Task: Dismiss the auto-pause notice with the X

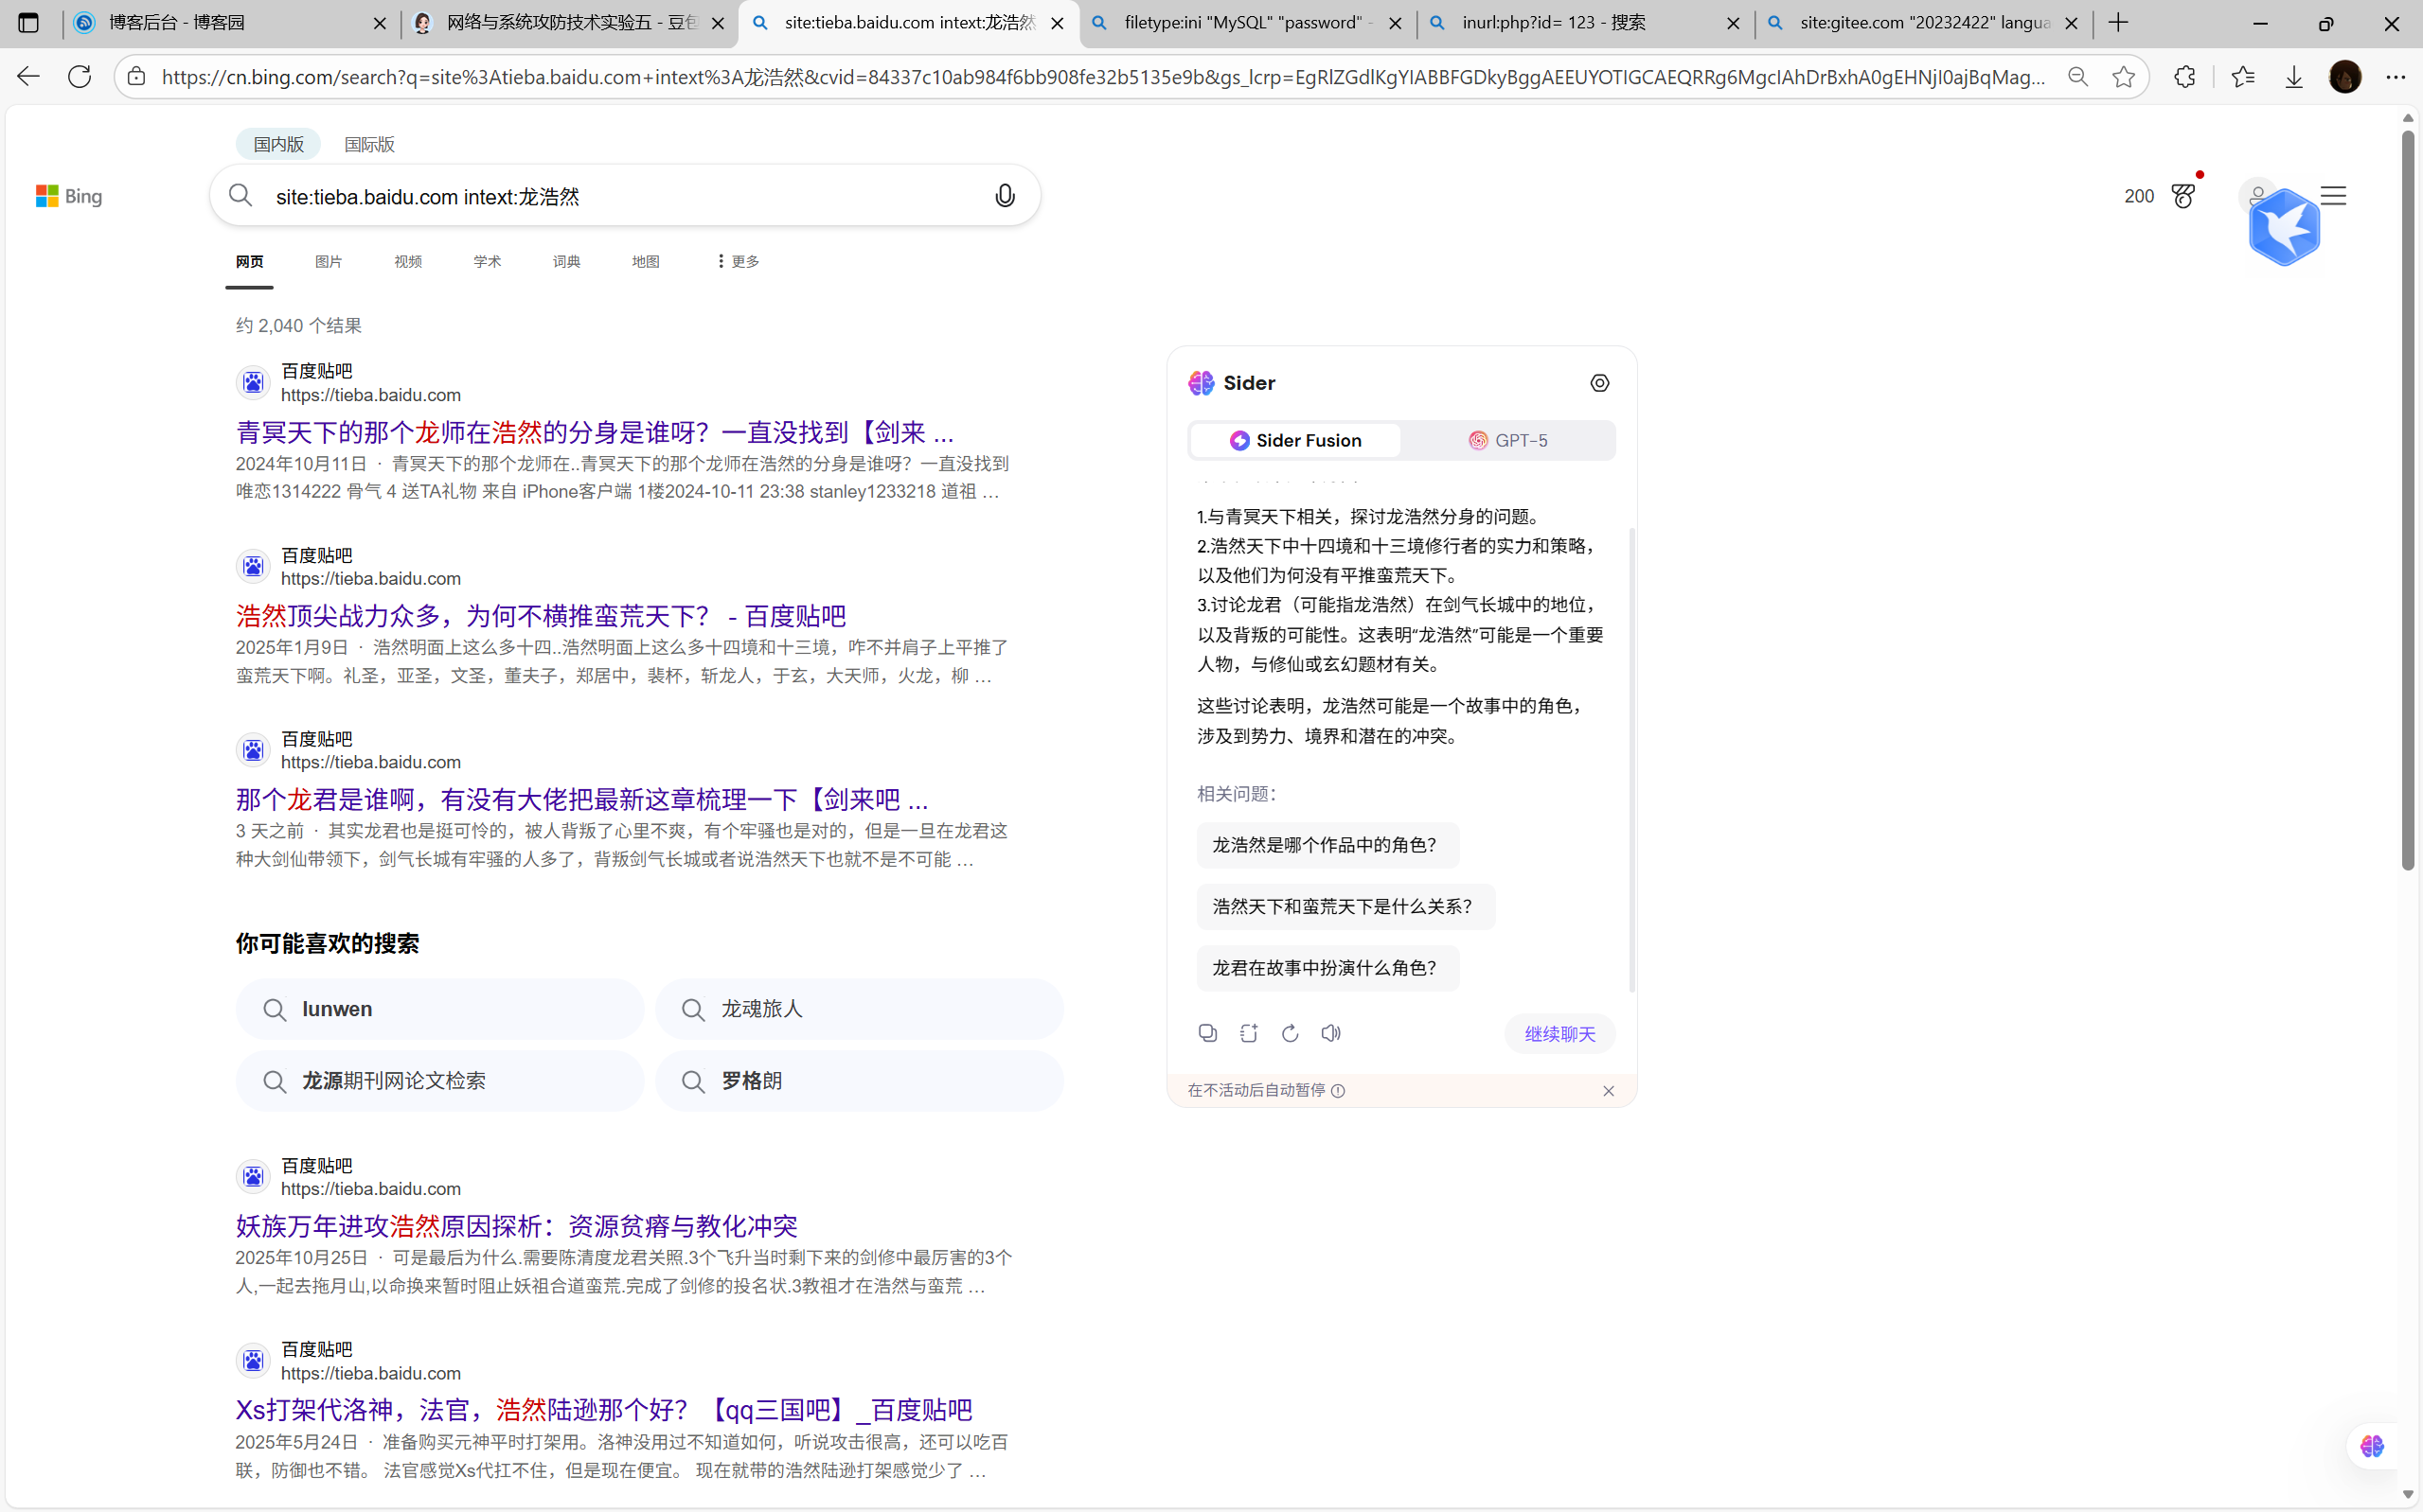Action: [x=1608, y=1090]
